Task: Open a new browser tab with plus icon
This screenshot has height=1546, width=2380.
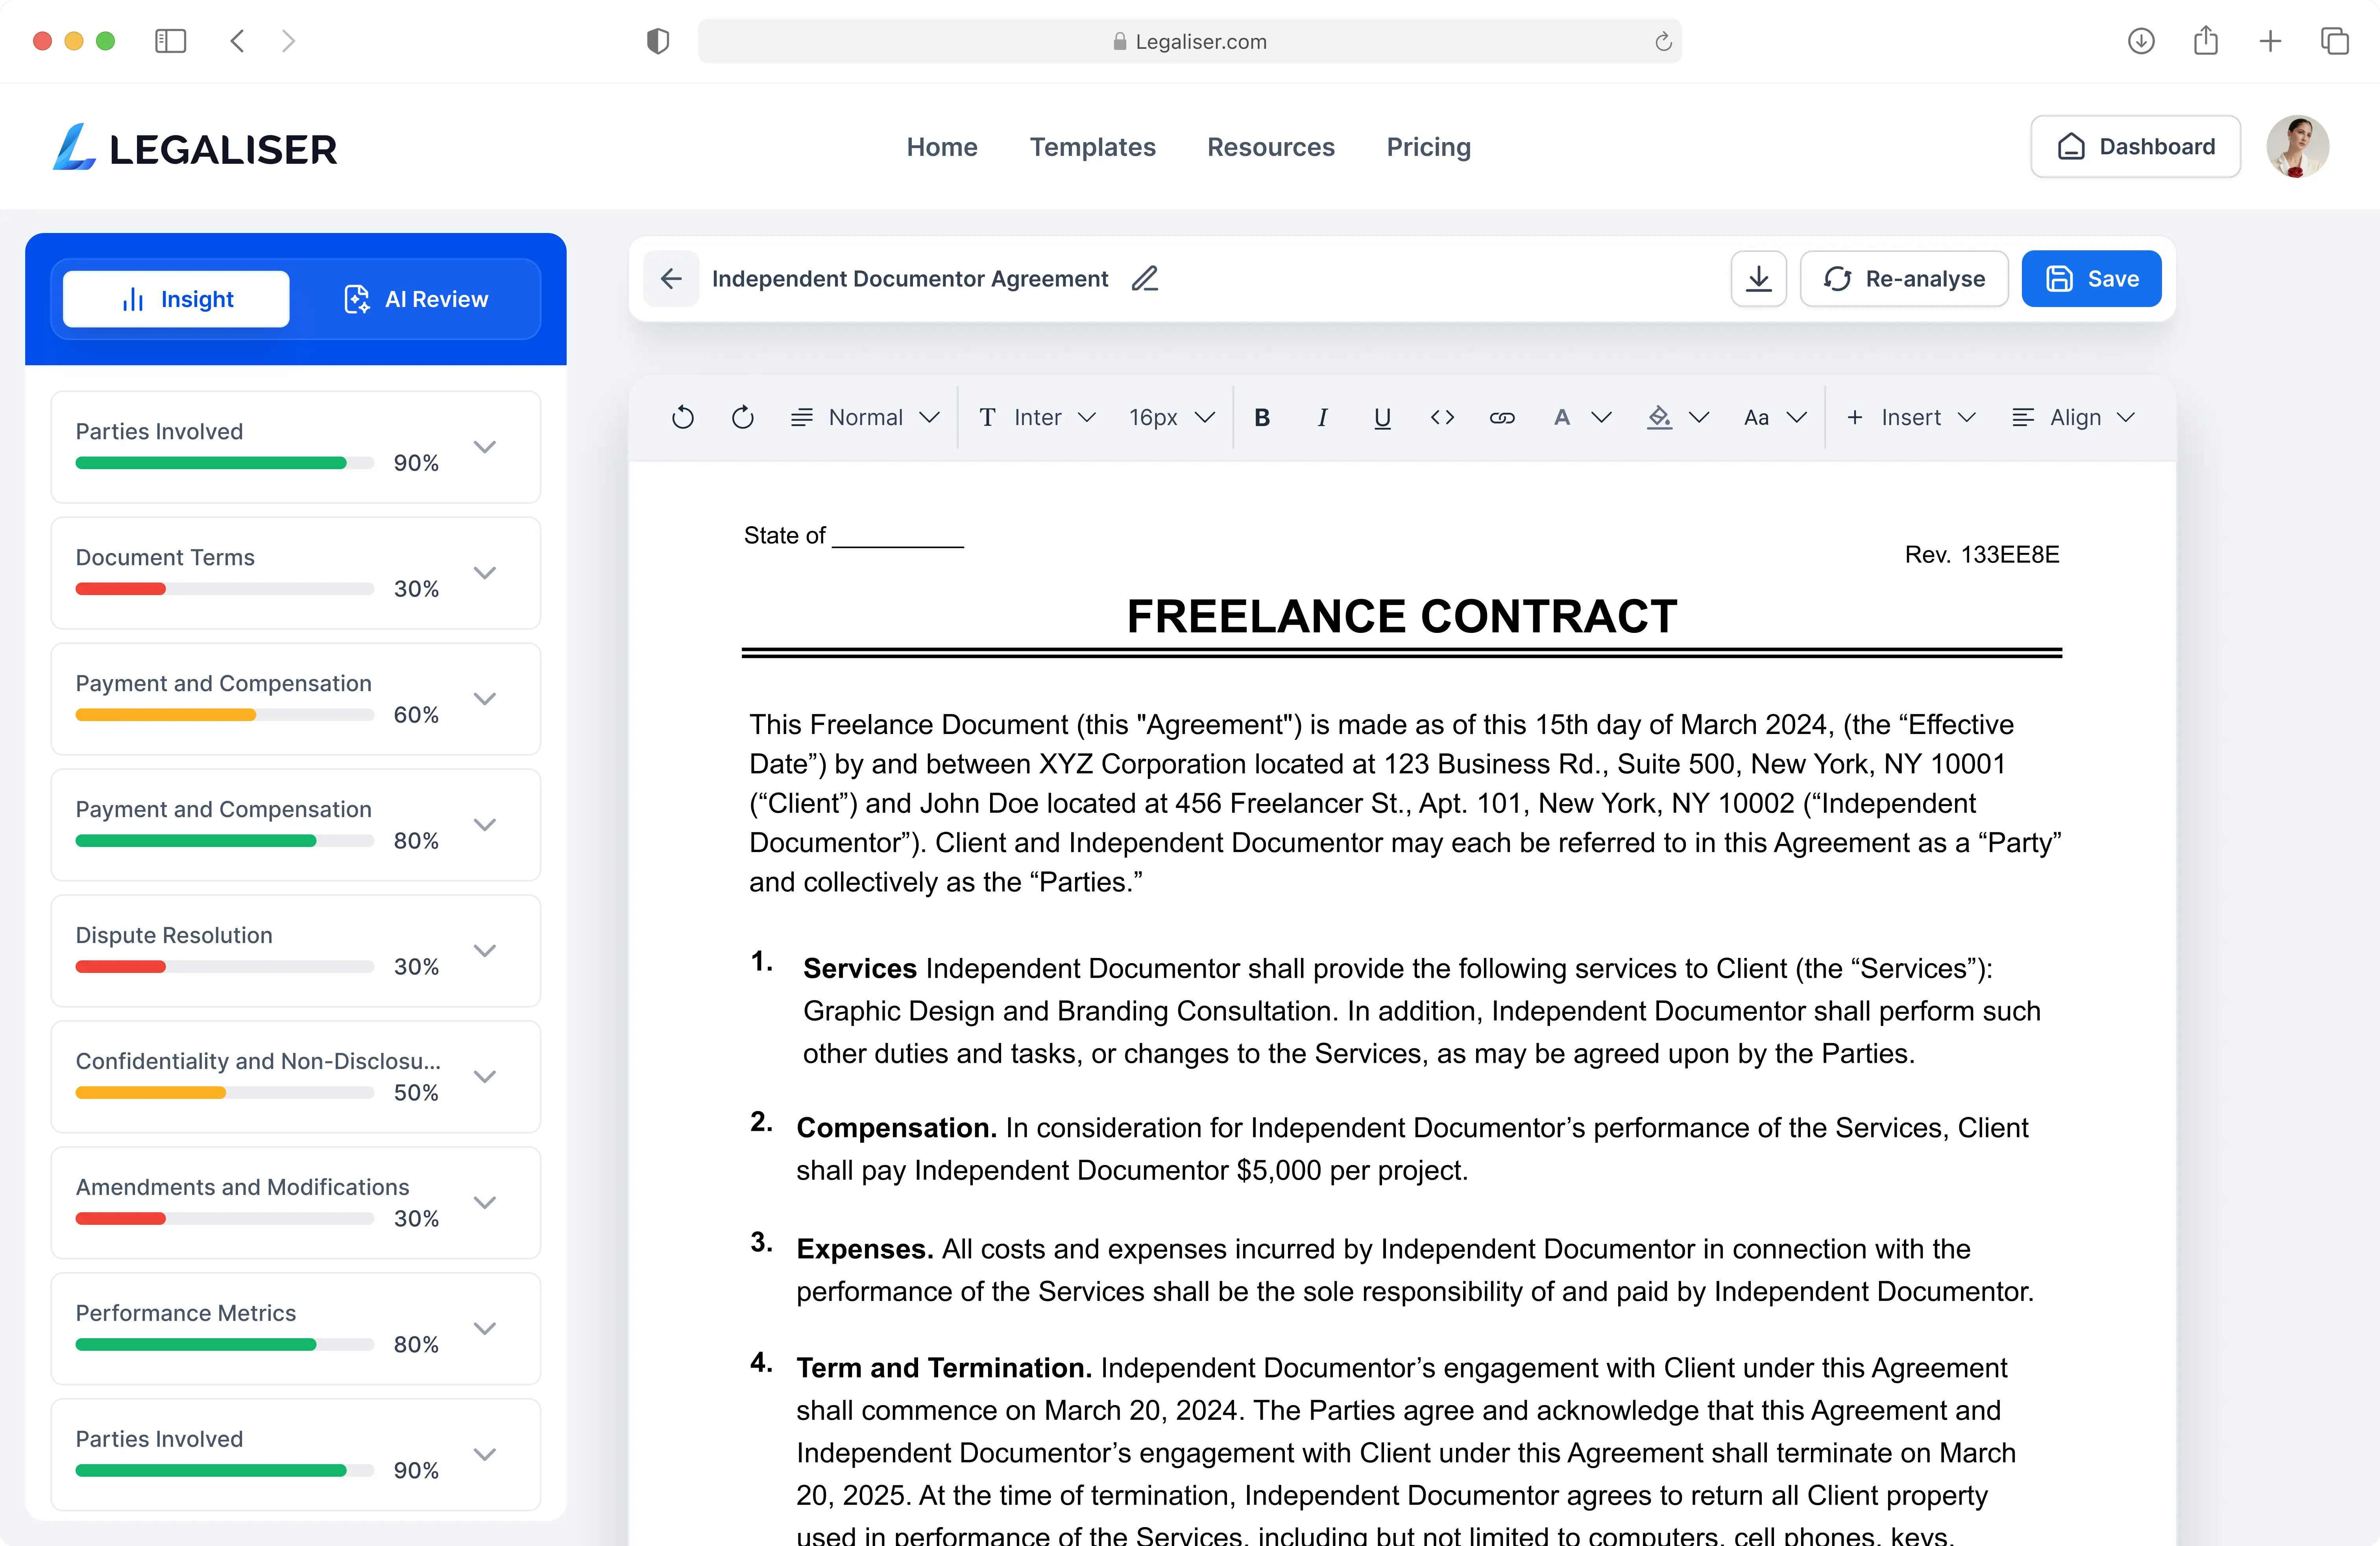Action: [x=2270, y=41]
